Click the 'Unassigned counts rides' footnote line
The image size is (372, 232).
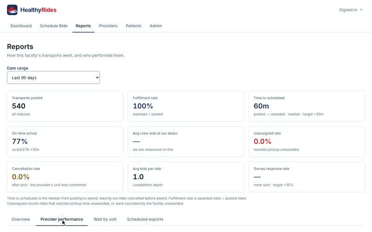(95, 204)
